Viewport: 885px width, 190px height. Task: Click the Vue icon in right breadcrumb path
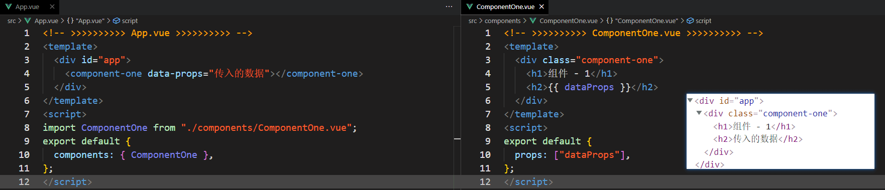(x=533, y=21)
